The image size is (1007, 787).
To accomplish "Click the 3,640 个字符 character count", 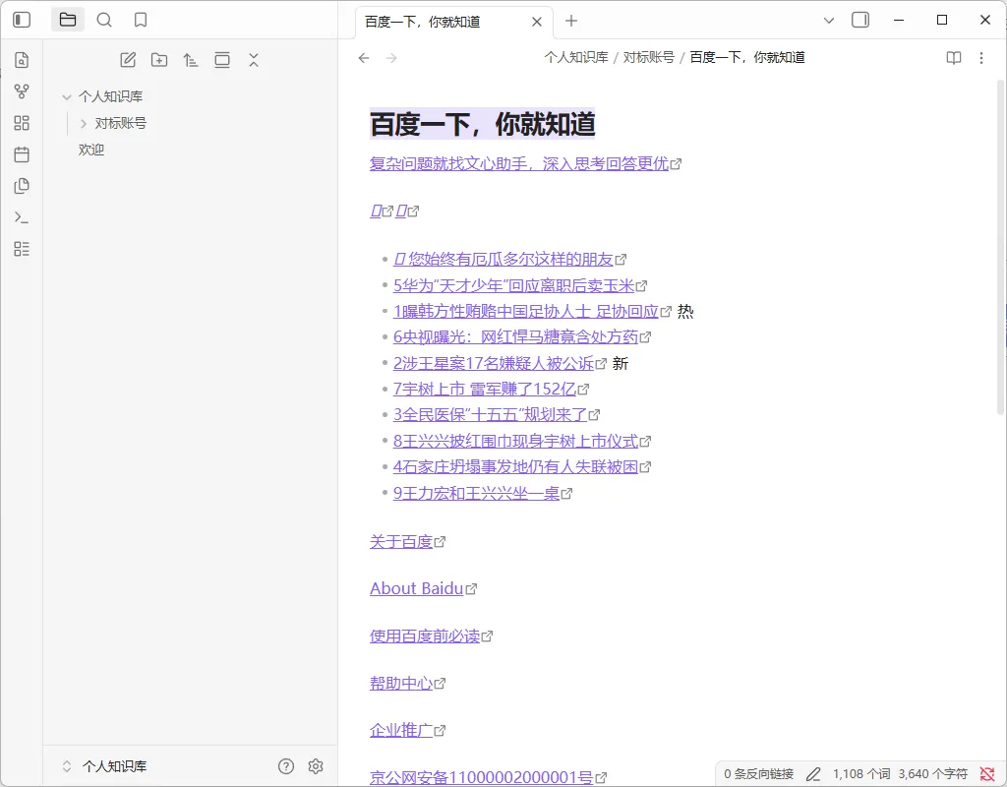I will click(x=932, y=774).
